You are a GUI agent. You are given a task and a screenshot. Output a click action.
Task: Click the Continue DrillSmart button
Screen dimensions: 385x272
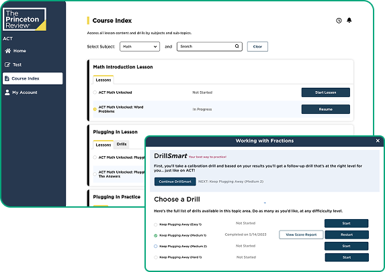tap(175, 182)
